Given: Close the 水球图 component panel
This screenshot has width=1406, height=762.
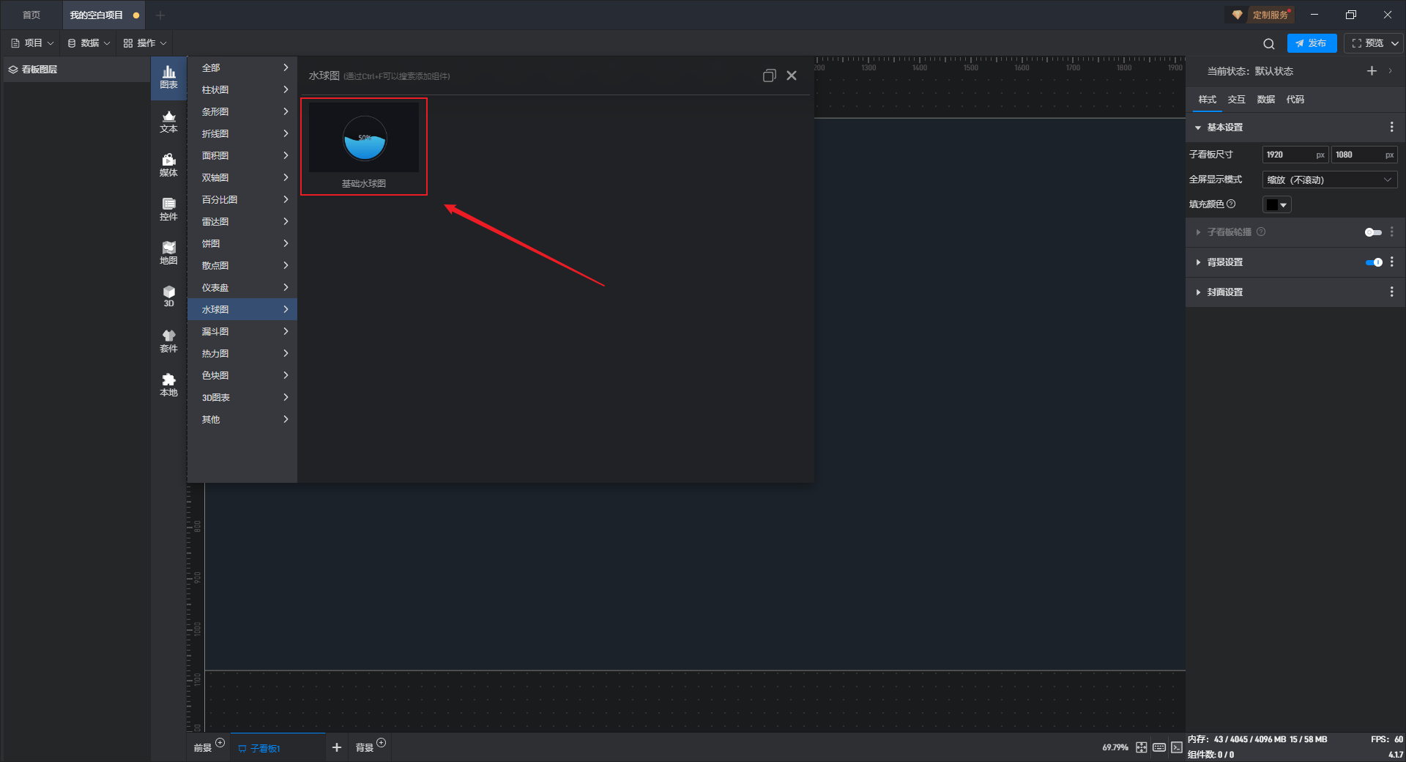Looking at the screenshot, I should coord(792,75).
